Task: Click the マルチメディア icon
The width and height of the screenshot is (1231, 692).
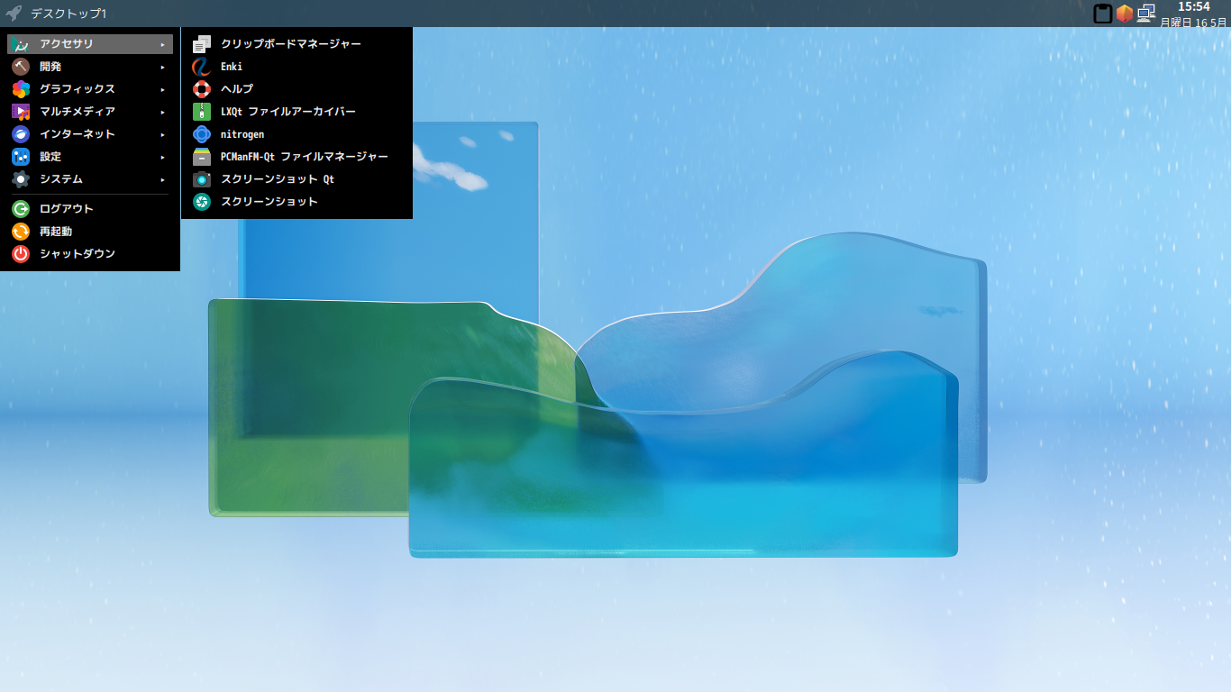Action: point(21,112)
